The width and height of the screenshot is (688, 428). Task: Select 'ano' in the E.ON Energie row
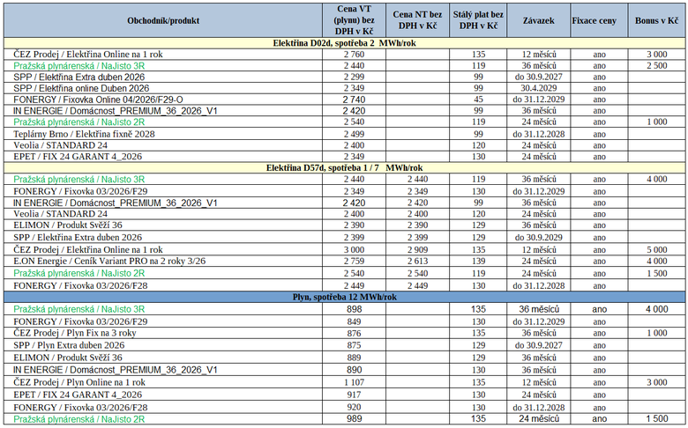coord(600,261)
